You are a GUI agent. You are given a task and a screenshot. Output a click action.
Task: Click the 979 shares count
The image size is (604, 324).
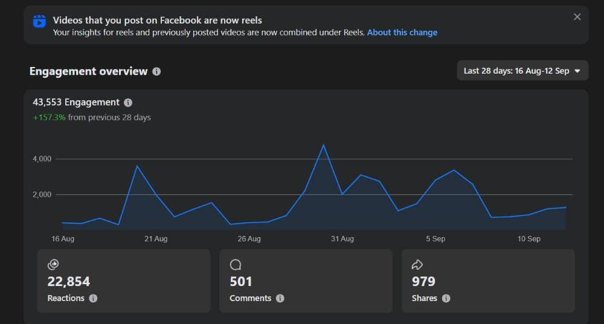click(x=423, y=281)
